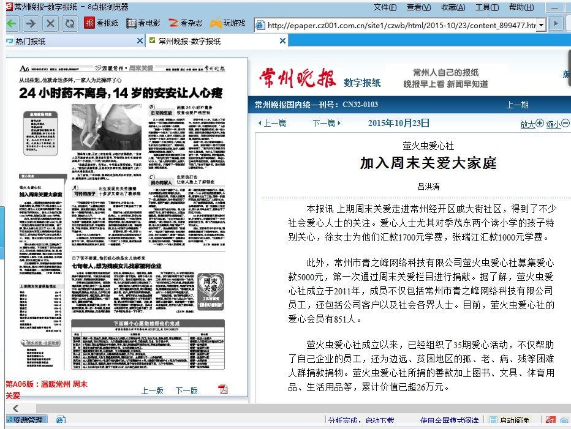Click the horizontal scrollbar left arrow
Viewport: 571px width, 429px height.
pos(15,408)
